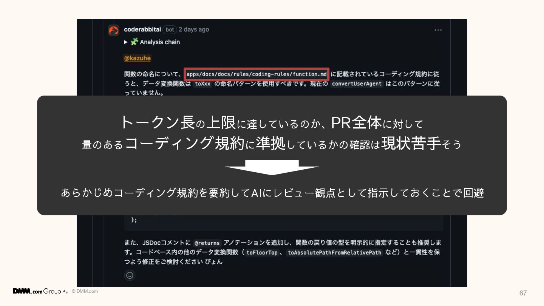This screenshot has height=306, width=544.
Task: Click the toXxx inline code
Action: pos(202,84)
